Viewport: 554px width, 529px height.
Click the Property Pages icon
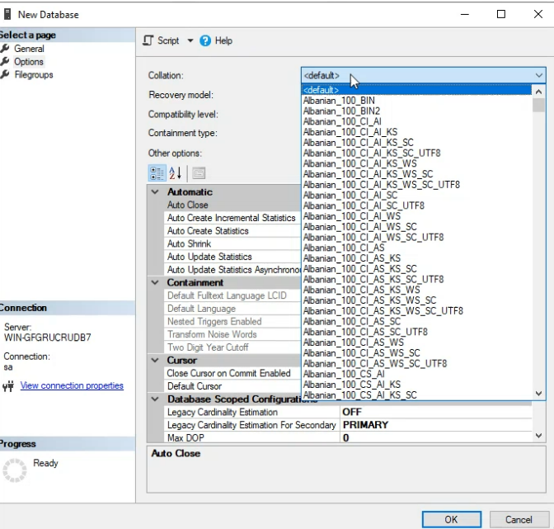pyautogui.click(x=199, y=173)
